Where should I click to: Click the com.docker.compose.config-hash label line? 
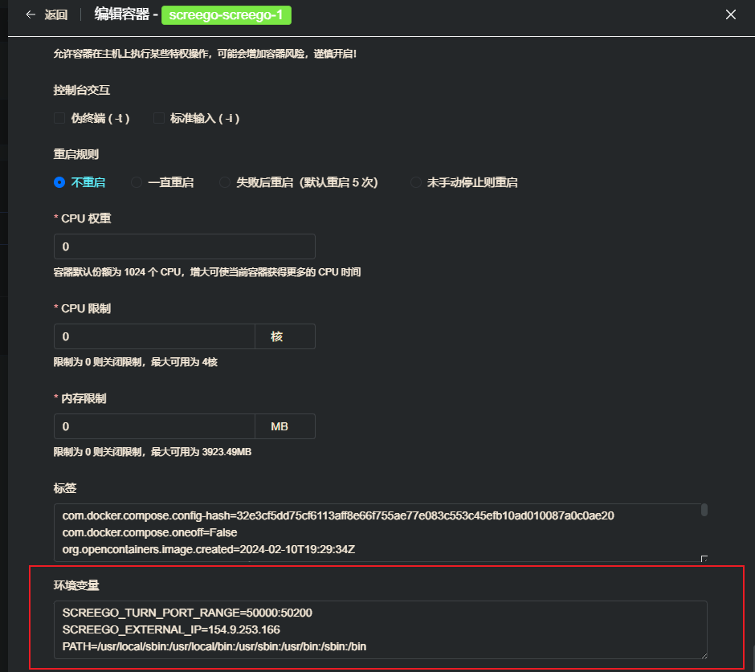337,515
